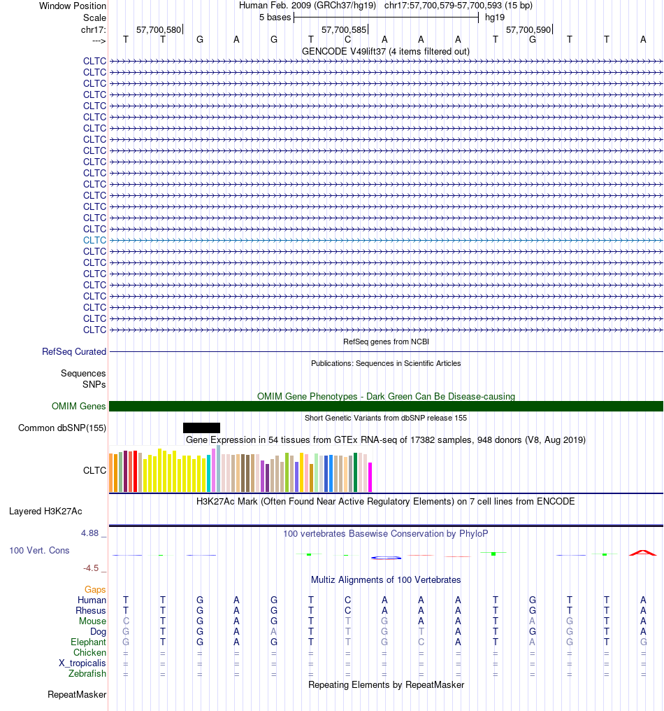Click the Window Position label
Image resolution: width=664 pixels, height=711 pixels.
tap(73, 6)
